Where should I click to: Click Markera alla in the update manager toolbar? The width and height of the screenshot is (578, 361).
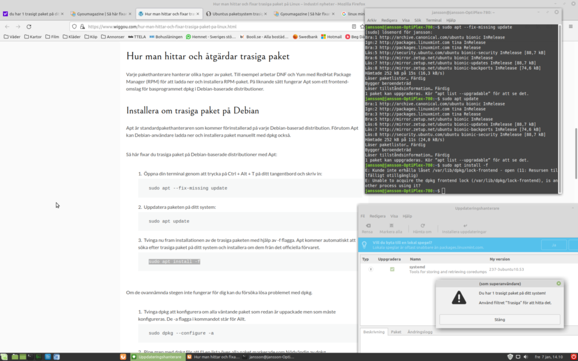(x=391, y=229)
